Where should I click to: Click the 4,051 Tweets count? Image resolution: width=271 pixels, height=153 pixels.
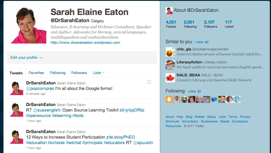[171, 24]
